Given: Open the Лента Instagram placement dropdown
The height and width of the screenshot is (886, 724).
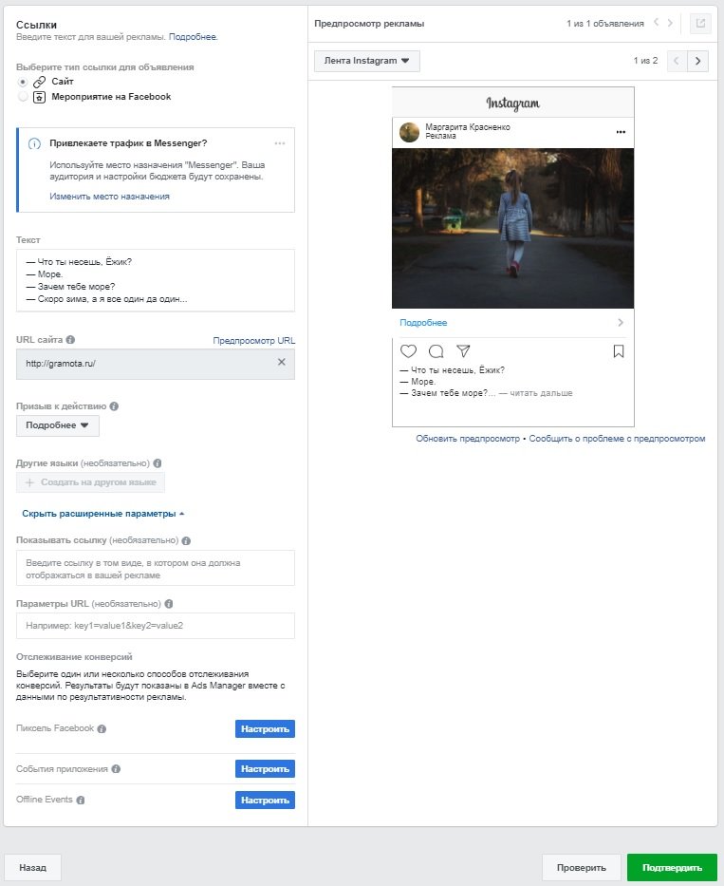Looking at the screenshot, I should pyautogui.click(x=366, y=61).
